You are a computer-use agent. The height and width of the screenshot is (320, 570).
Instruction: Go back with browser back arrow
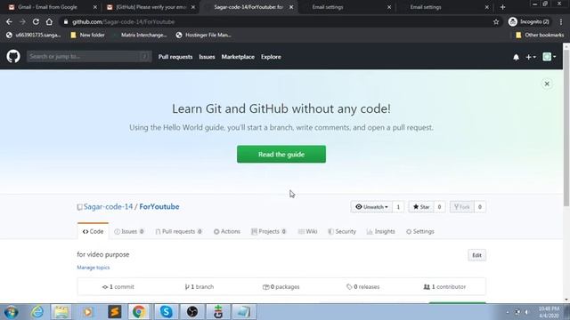pos(9,21)
